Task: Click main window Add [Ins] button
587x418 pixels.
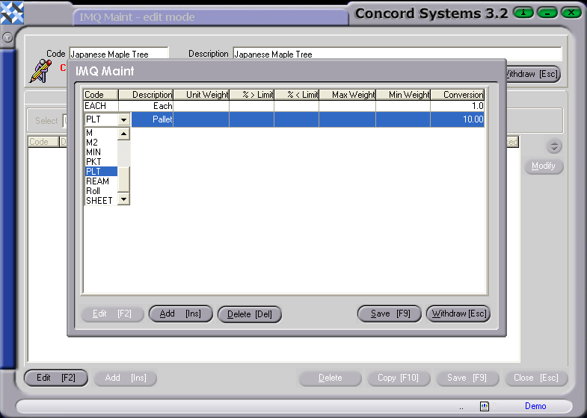Action: click(125, 378)
